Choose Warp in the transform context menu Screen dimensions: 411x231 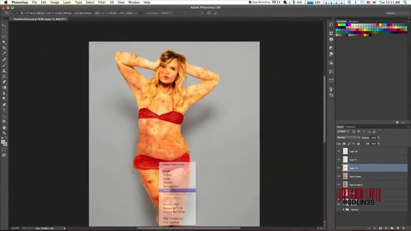click(x=167, y=191)
